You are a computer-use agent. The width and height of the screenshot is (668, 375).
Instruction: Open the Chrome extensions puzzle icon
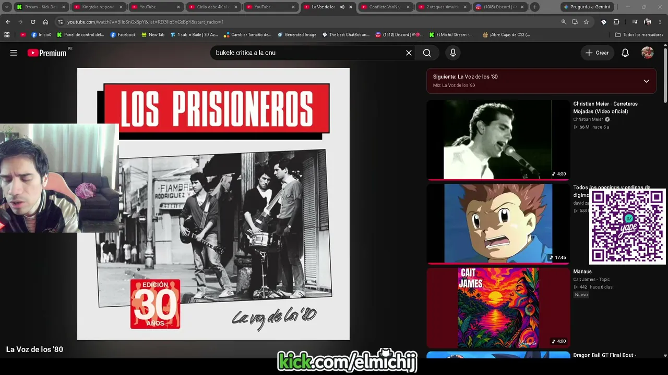click(616, 22)
